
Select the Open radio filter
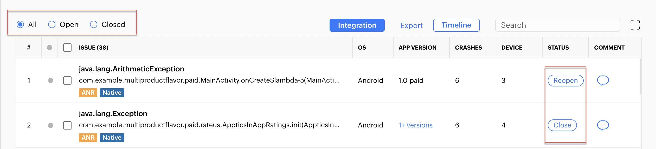(52, 24)
